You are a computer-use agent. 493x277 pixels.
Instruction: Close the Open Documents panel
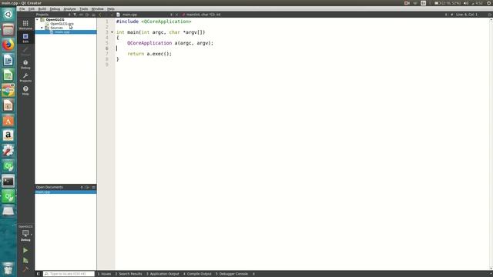tap(94, 187)
